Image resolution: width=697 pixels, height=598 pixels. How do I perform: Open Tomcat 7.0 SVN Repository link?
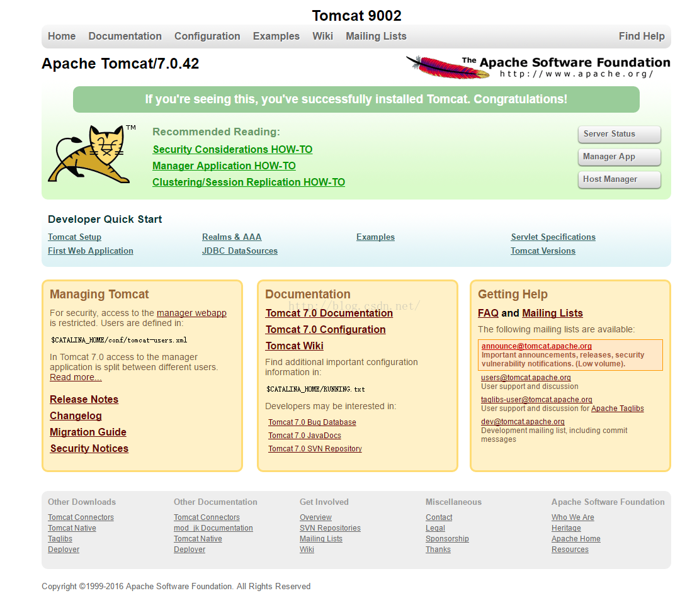[315, 449]
